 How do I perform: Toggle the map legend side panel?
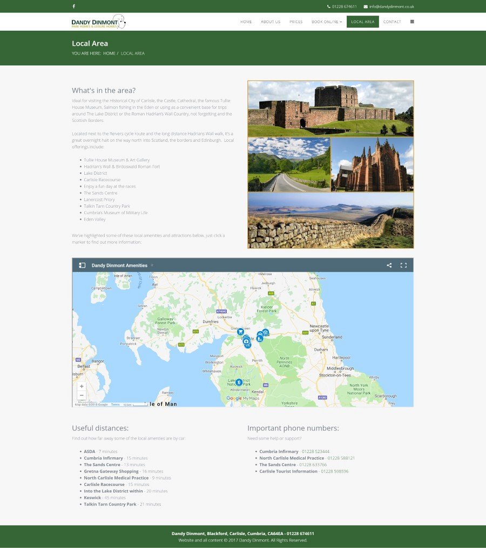82,265
